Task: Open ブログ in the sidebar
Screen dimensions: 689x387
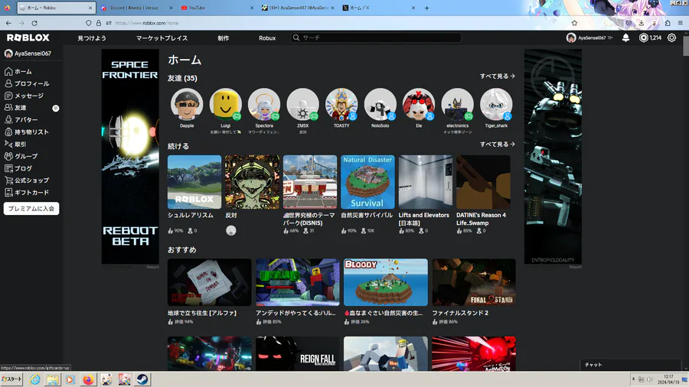Action: click(x=18, y=168)
